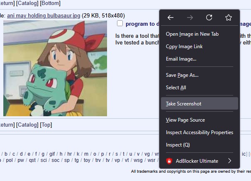Open the 'gif' board link

tap(52, 154)
